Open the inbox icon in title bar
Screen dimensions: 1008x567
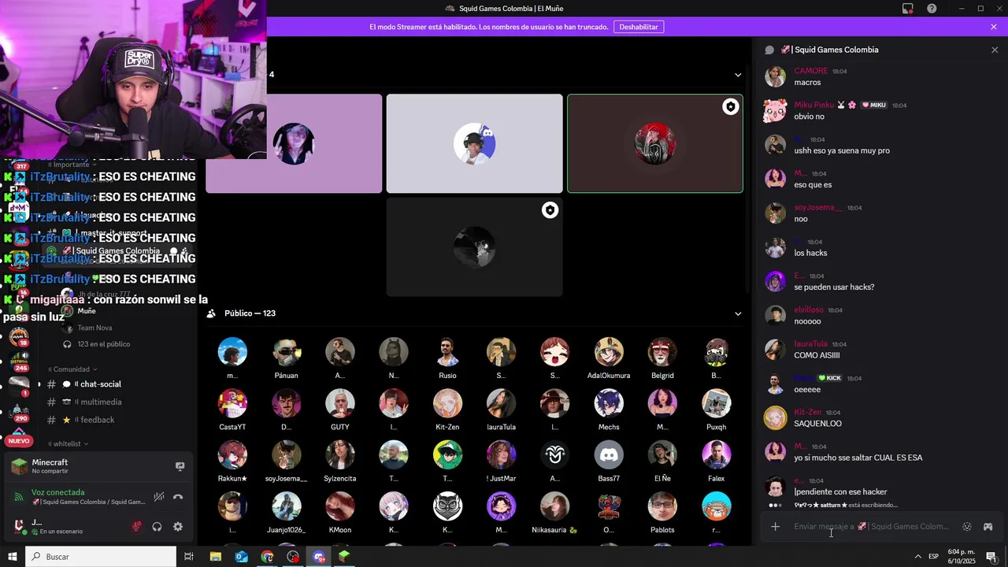click(908, 9)
